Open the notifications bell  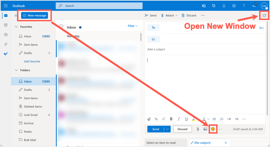point(224,6)
